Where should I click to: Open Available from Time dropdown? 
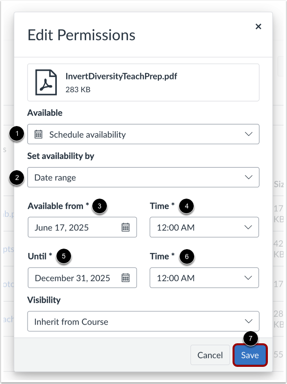tap(204, 227)
